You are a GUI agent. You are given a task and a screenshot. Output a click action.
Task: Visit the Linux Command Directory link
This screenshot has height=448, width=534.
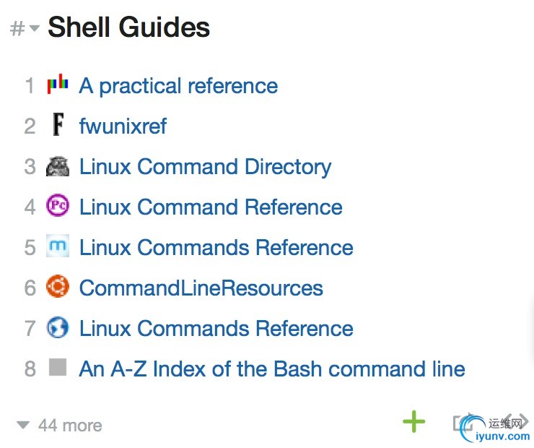(x=205, y=167)
